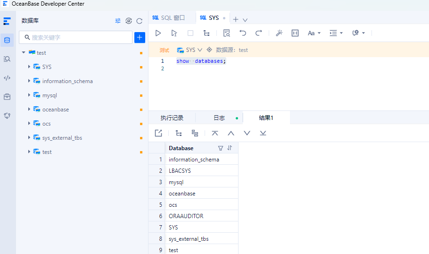Viewport: 429px width, 254px height.
Task: Select sys_external_tbs in the database tree
Action: point(62,138)
